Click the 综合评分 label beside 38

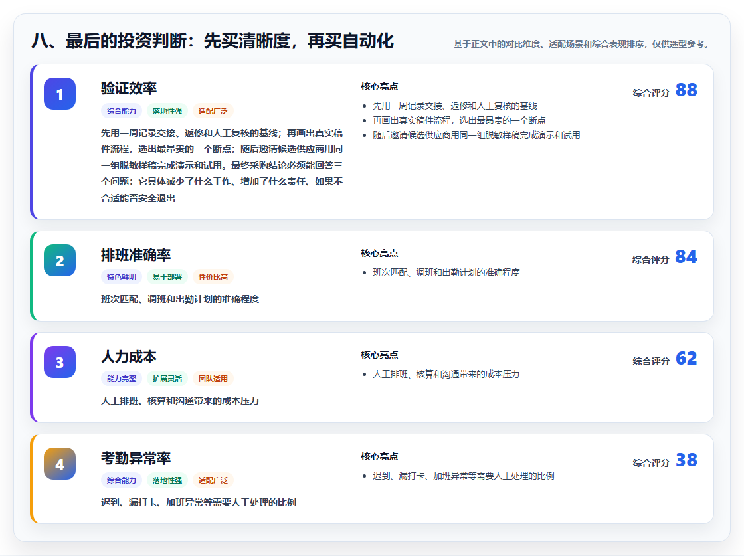coord(651,463)
